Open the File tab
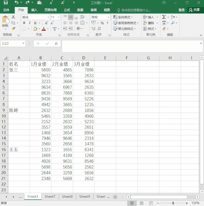Image resolution: width=204 pixels, height=206 pixels. [6, 10]
